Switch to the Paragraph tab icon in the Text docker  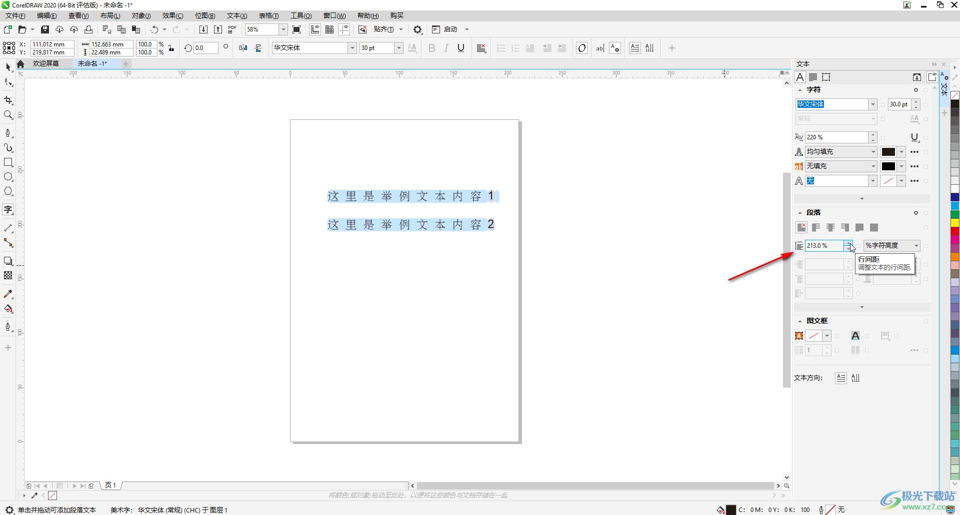pos(813,77)
